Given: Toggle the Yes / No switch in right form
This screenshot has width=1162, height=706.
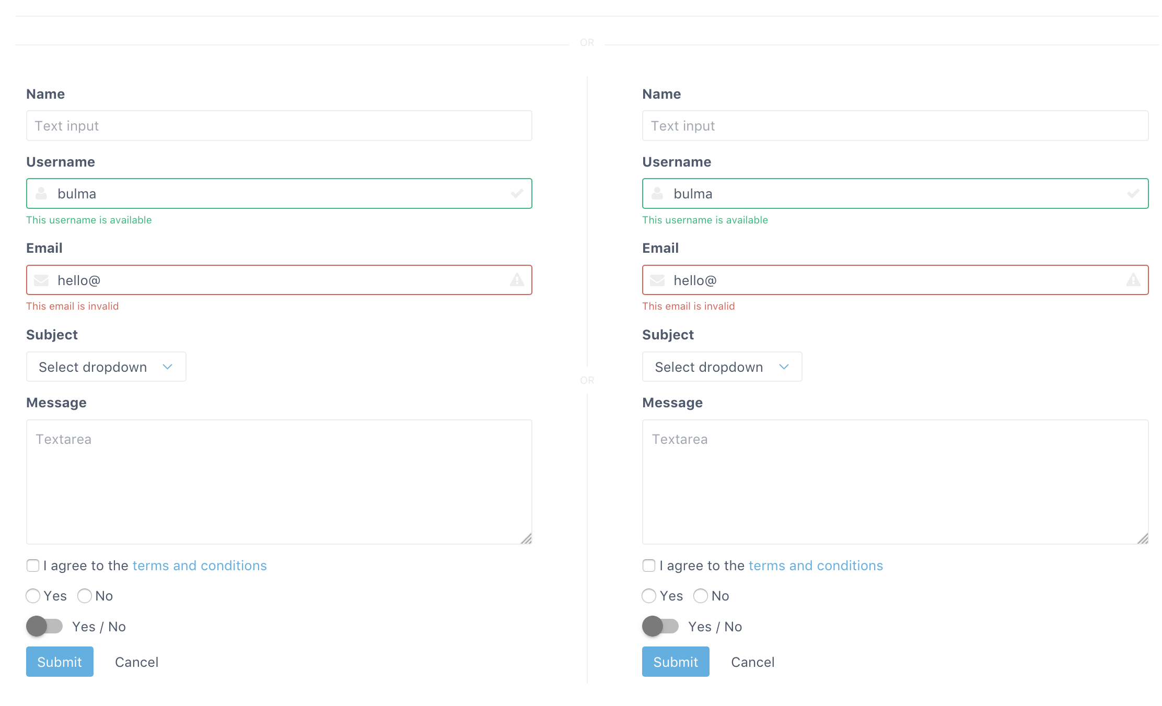Looking at the screenshot, I should [660, 626].
